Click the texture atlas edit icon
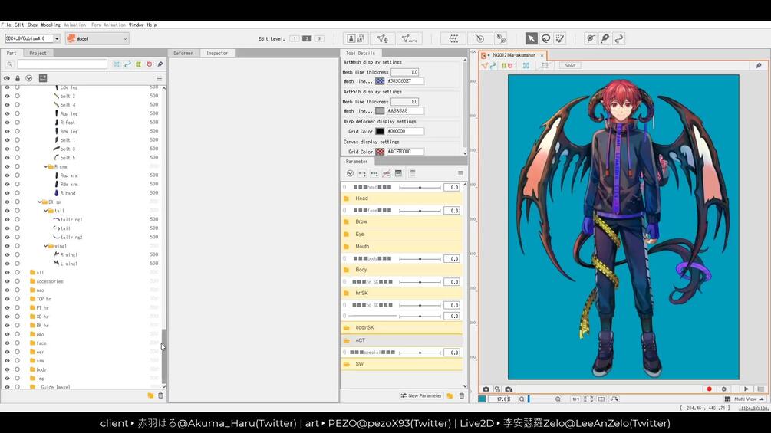Screen dimensions: 771x433 355,38
